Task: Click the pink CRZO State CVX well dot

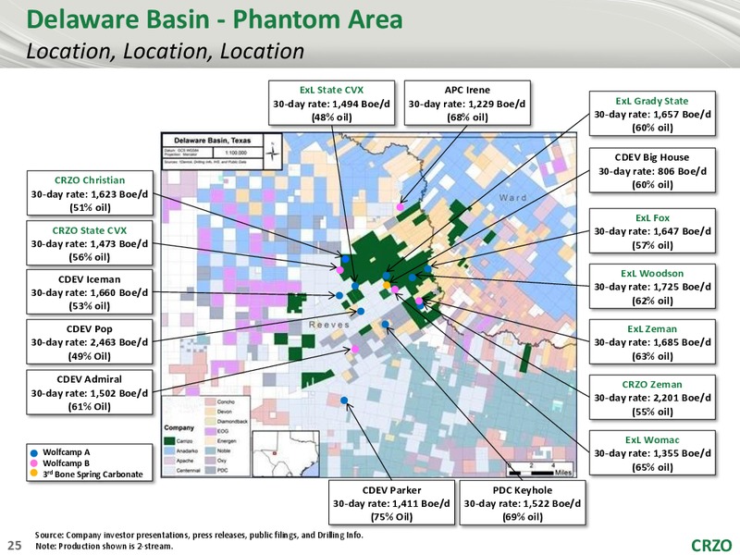Action: (x=339, y=270)
